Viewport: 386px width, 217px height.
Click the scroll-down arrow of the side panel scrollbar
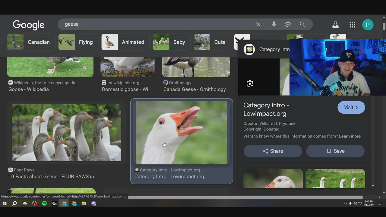pos(373,186)
